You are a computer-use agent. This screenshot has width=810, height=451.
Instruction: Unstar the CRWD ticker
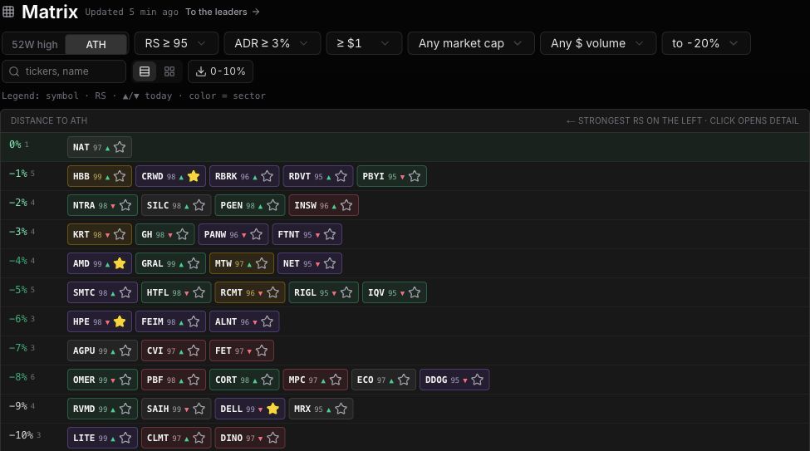tap(194, 176)
